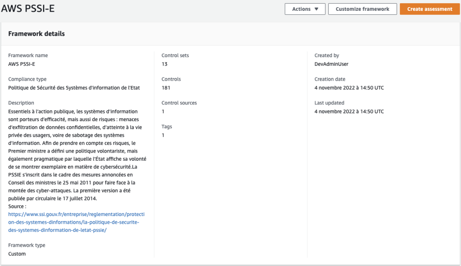Viewport: 461px width, 266px height.
Task: Select the DevAdminUser creator name
Action: pyautogui.click(x=331, y=64)
